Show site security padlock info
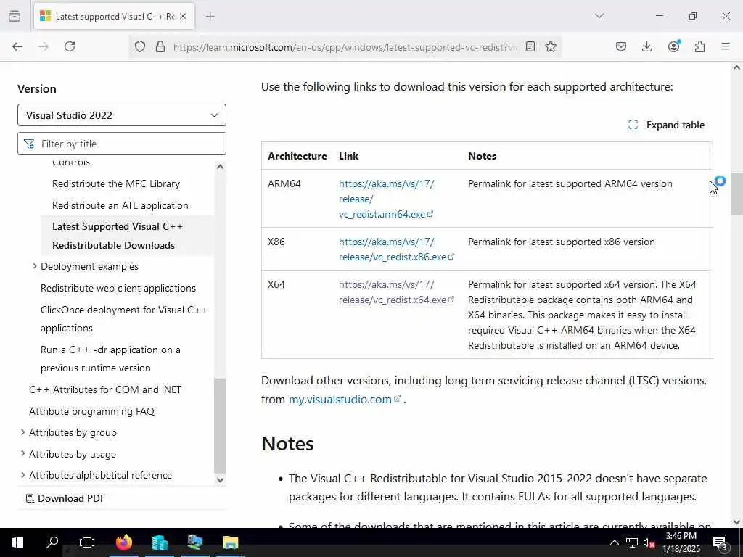Screen dimensions: 743x557 click(160, 46)
